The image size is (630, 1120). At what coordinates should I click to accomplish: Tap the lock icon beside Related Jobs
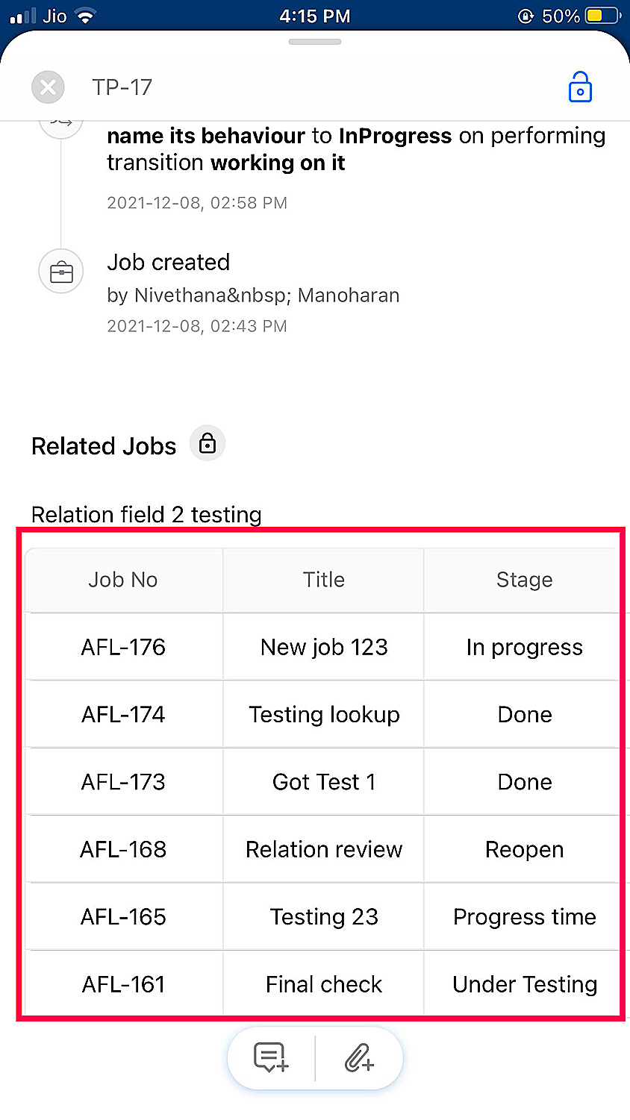point(208,443)
